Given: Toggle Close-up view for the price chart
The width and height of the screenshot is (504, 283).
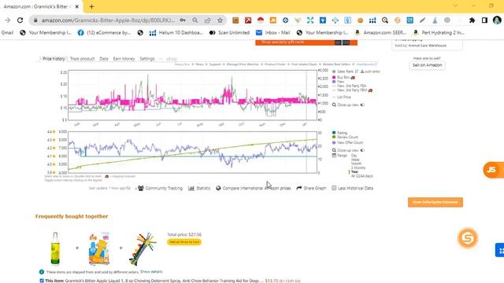Looking at the screenshot, I should click(x=348, y=105).
